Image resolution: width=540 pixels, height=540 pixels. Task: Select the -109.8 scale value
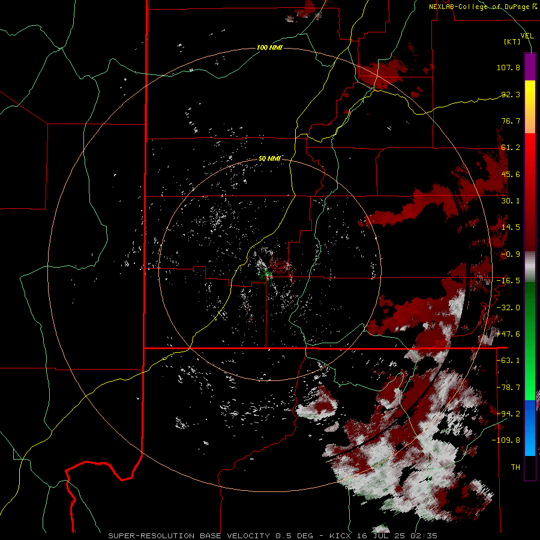(506, 440)
